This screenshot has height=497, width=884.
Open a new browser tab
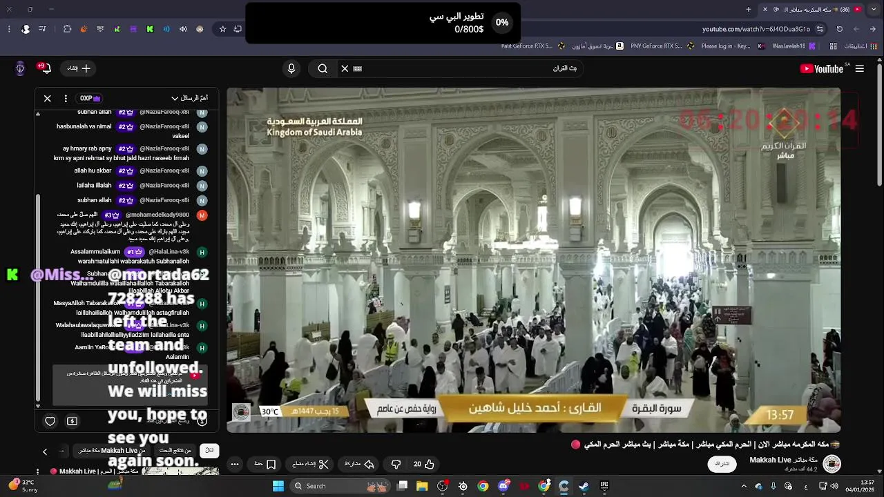pyautogui.click(x=749, y=10)
